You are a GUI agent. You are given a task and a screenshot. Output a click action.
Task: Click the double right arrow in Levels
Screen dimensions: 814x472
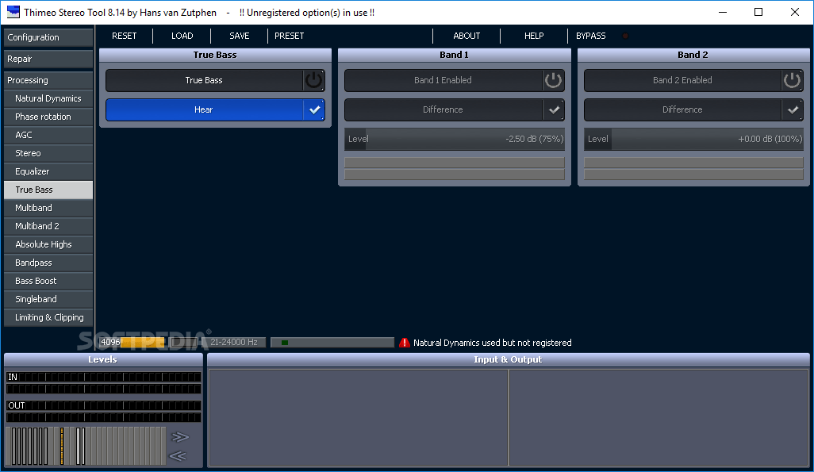pyautogui.click(x=179, y=437)
